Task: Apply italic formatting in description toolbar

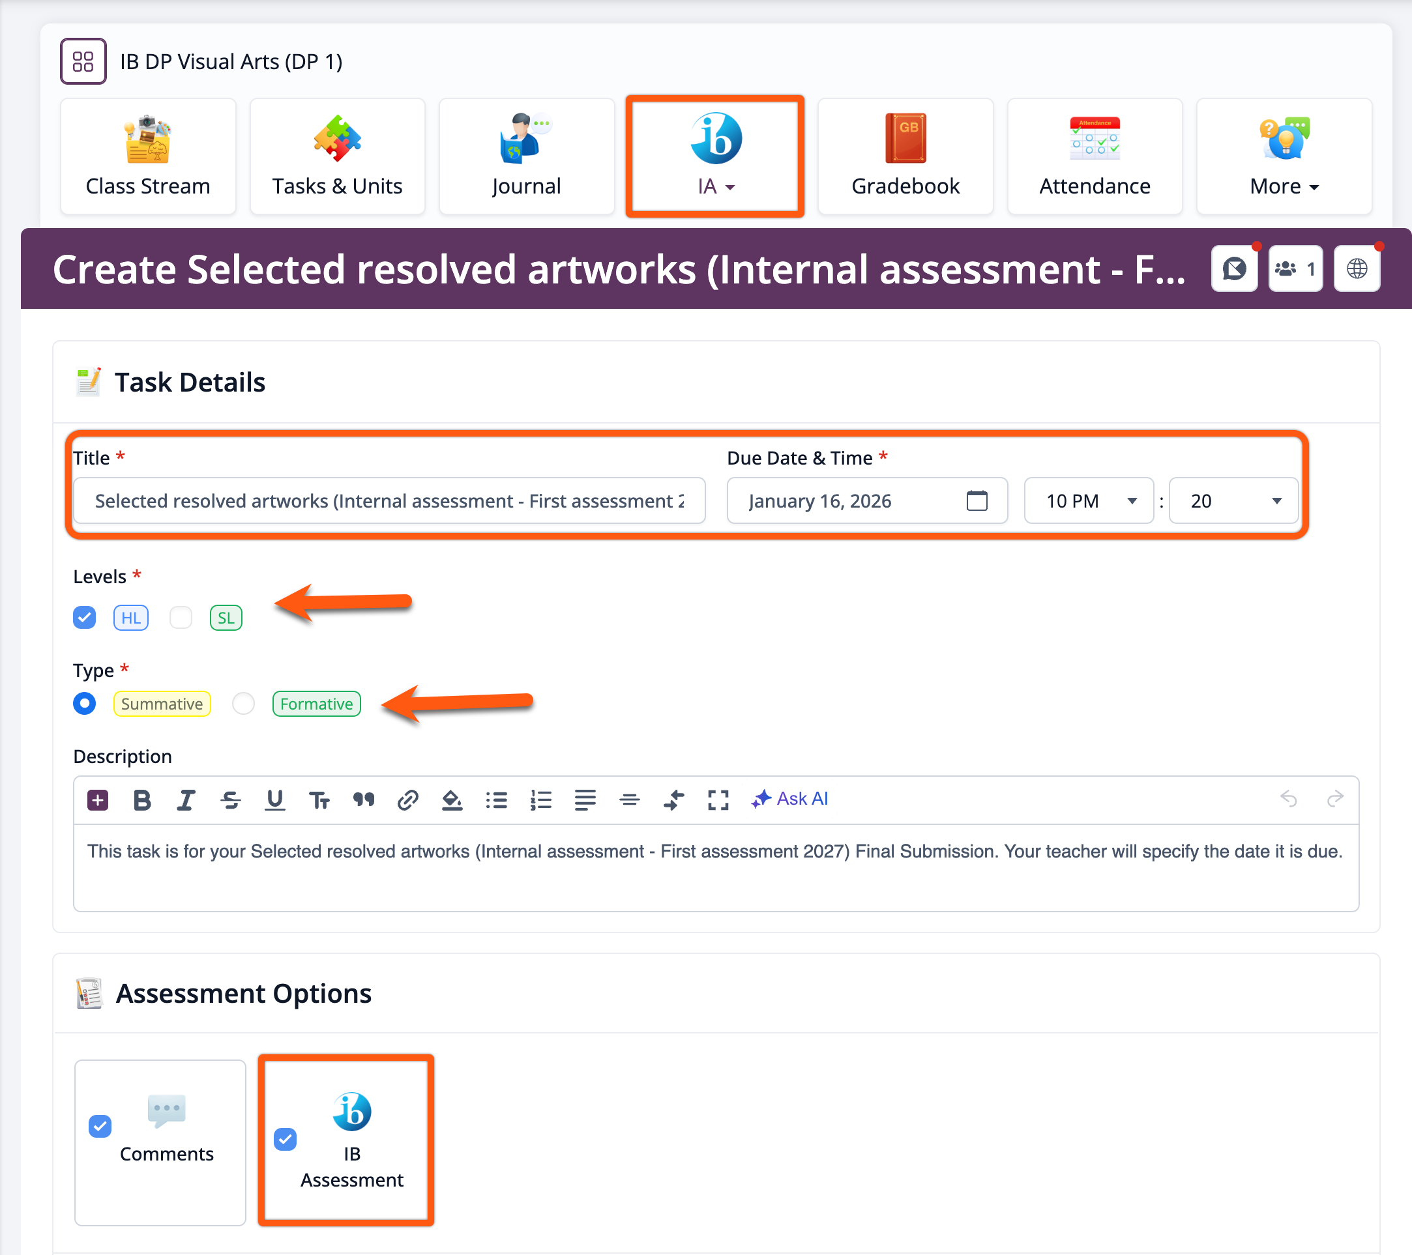Action: click(x=186, y=800)
